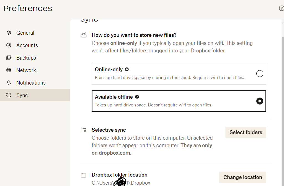Open help via the question mark icon
Viewport: 284px width, 186px height.
[281, 8]
